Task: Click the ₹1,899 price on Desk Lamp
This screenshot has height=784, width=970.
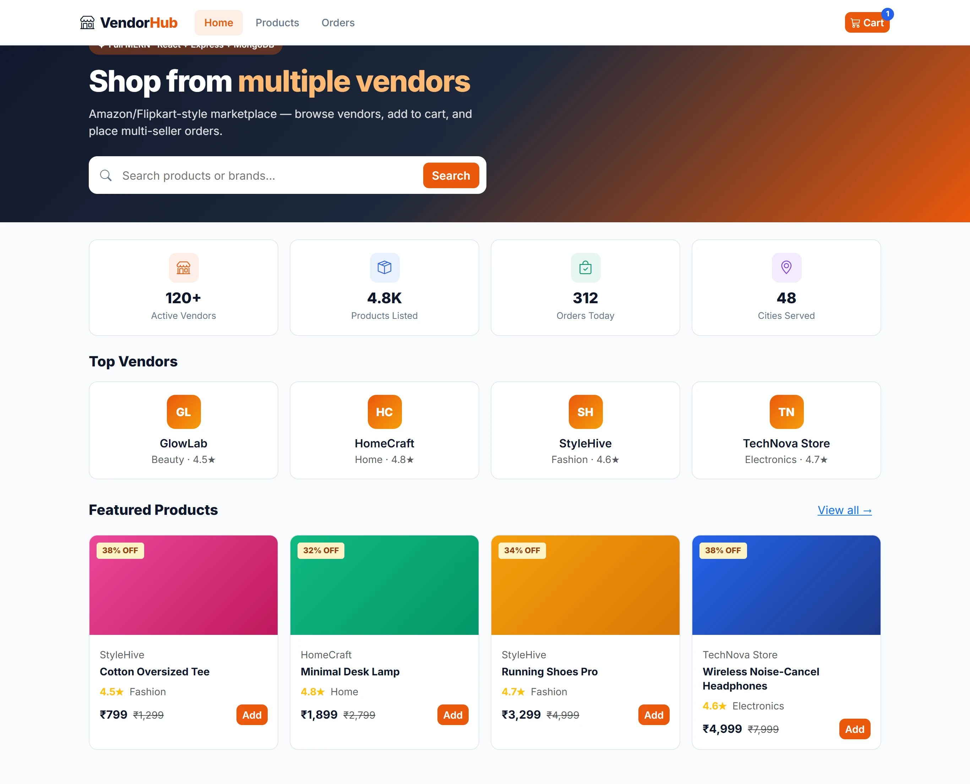Action: point(319,715)
